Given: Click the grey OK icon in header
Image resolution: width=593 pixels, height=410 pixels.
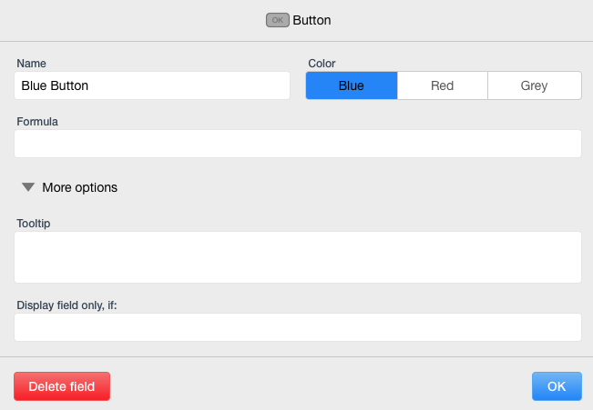Looking at the screenshot, I should [x=278, y=20].
